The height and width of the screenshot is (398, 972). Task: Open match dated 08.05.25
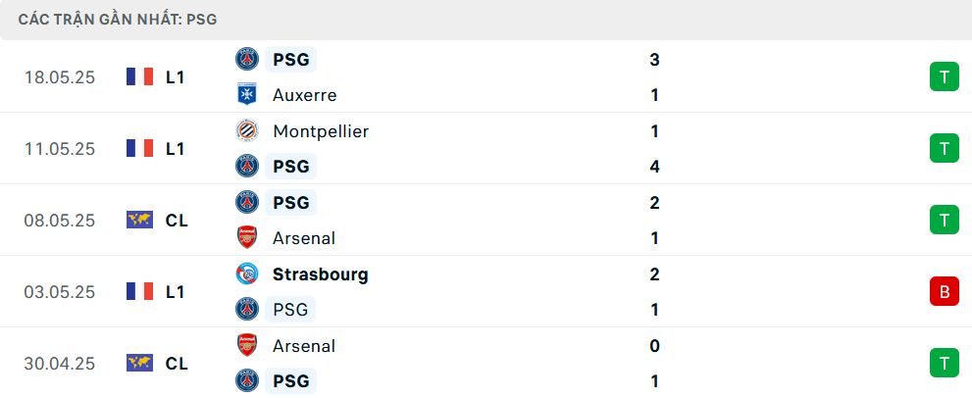pos(486,221)
